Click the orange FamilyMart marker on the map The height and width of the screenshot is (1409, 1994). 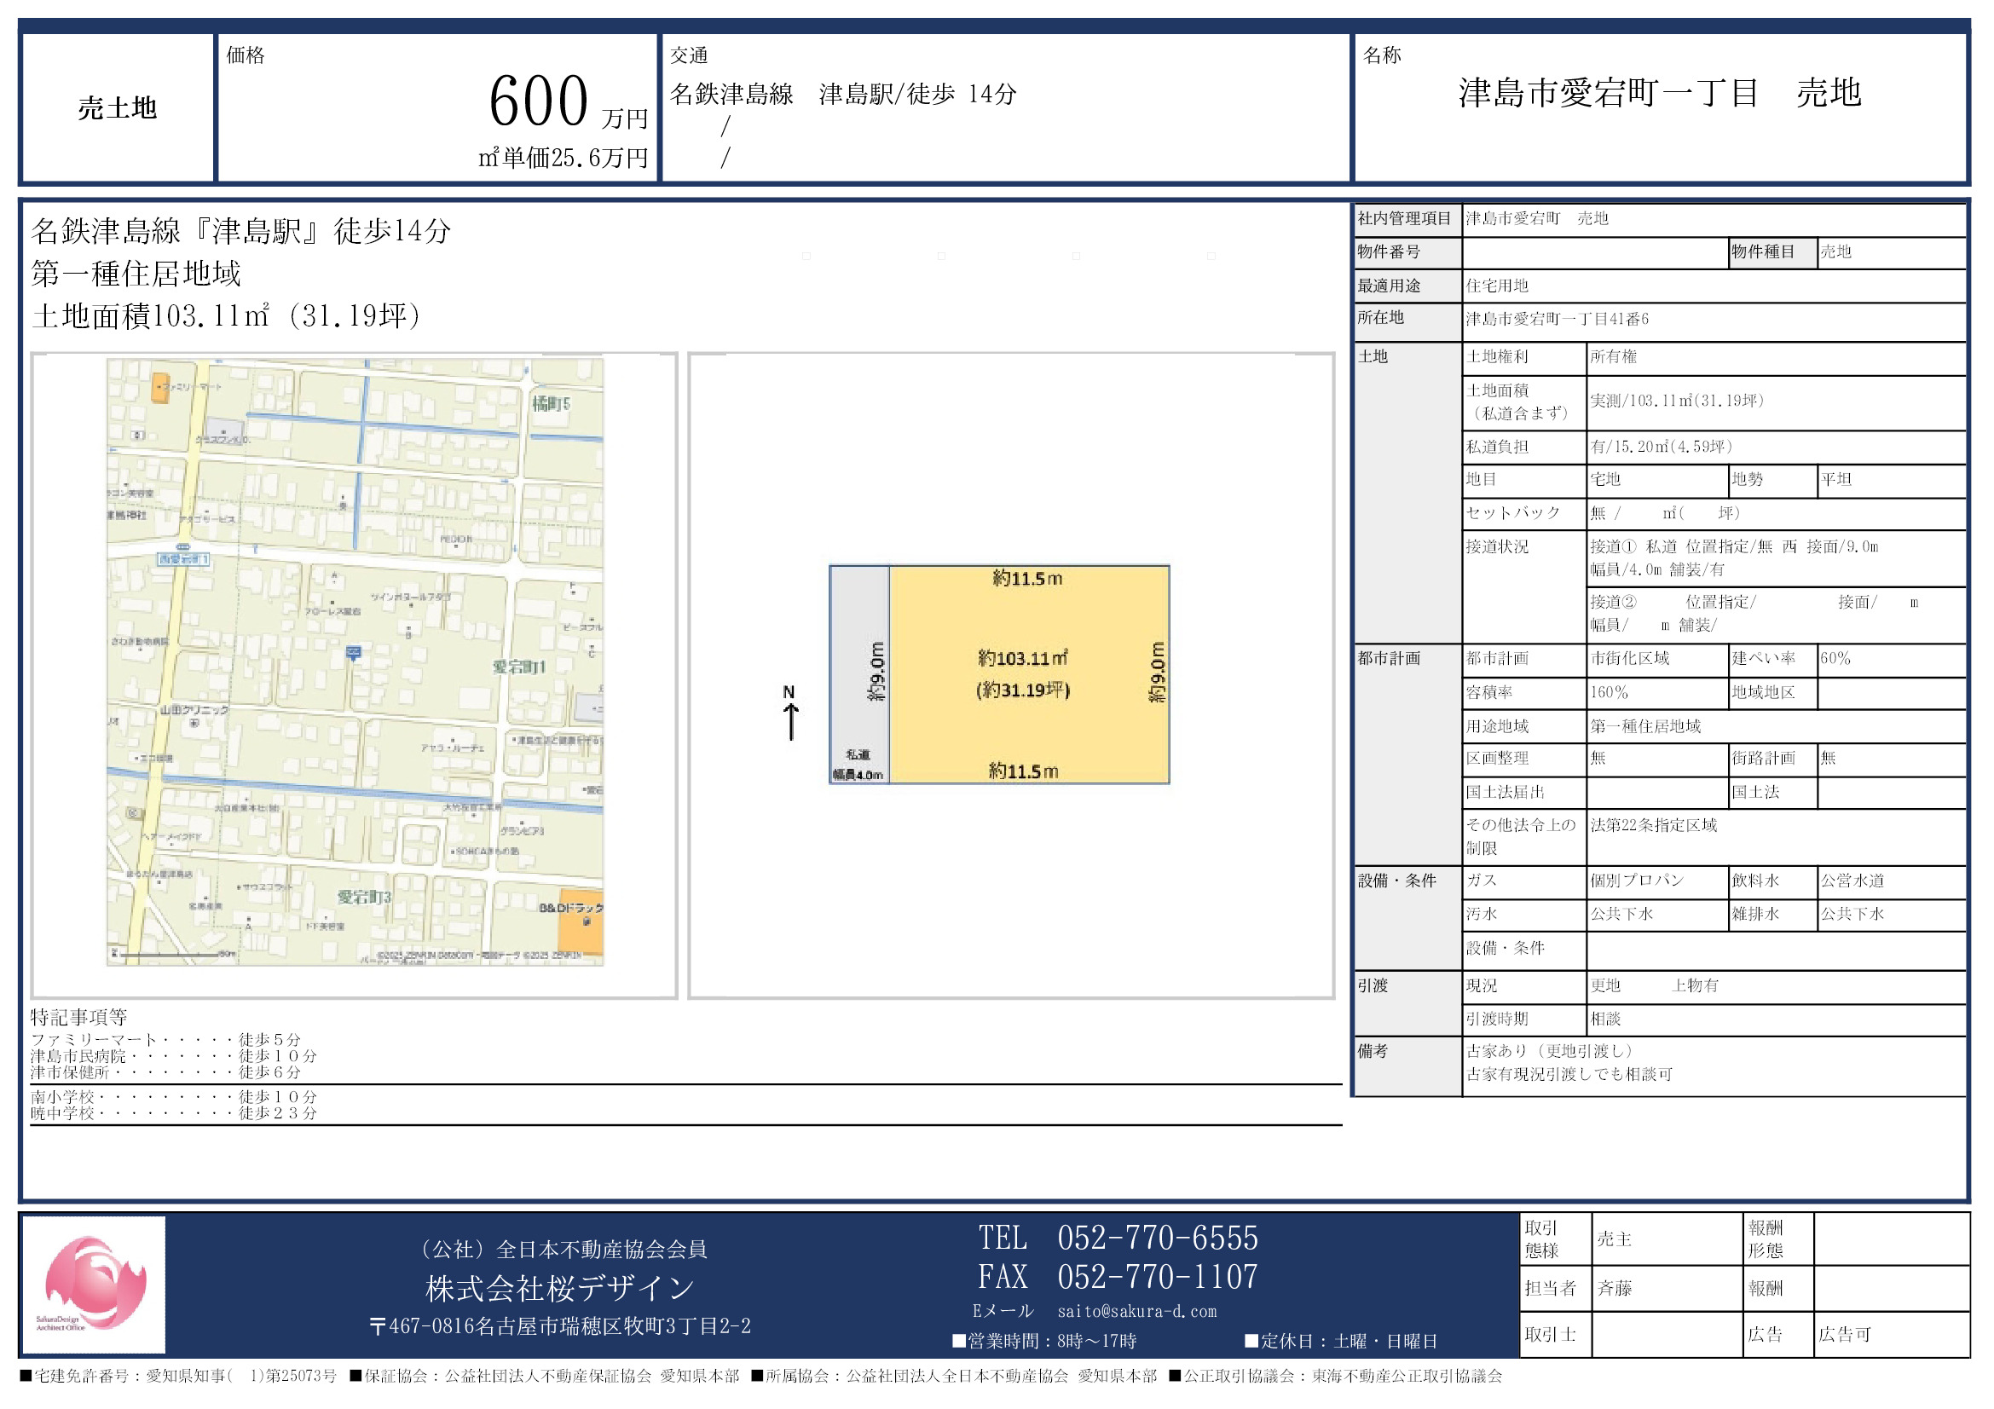(159, 387)
